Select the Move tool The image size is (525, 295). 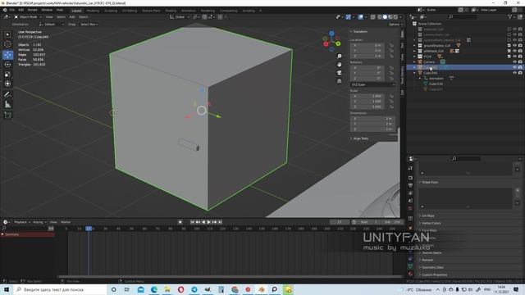[7, 55]
